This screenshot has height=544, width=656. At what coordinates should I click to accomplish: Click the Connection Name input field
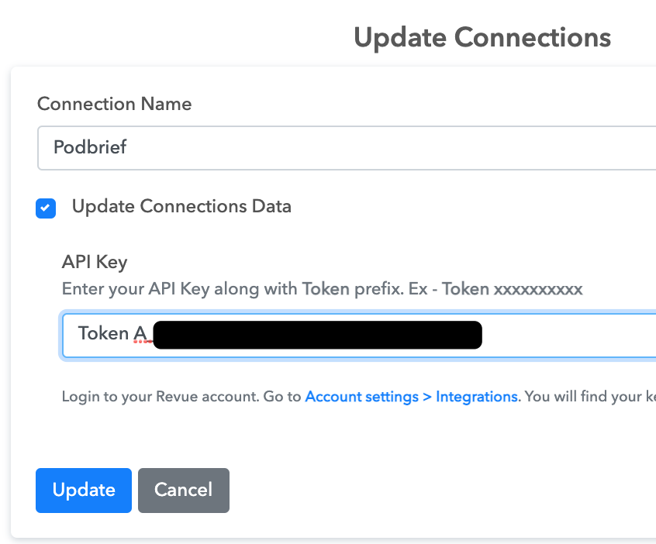(347, 147)
